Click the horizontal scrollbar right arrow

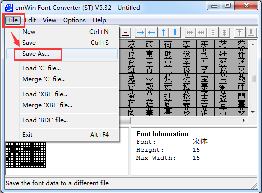click(x=244, y=120)
